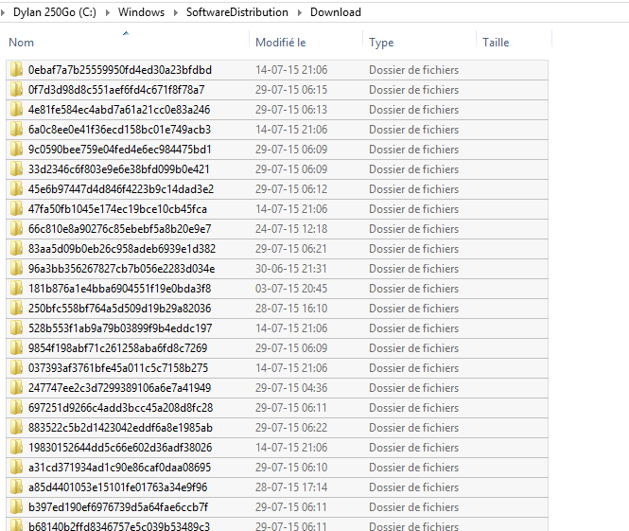Select folder name 037393af3761bfe45a011c5c7158b275
The image size is (629, 531).
click(x=118, y=367)
